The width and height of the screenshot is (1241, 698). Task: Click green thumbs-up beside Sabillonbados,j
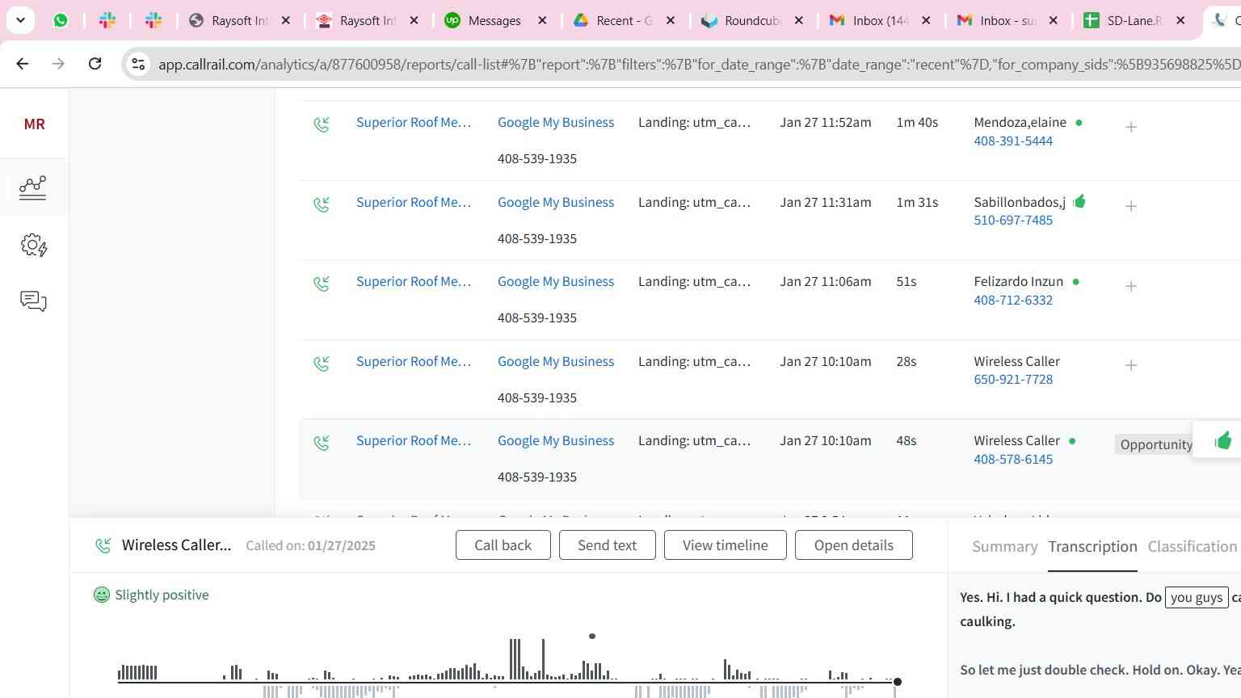(1079, 201)
